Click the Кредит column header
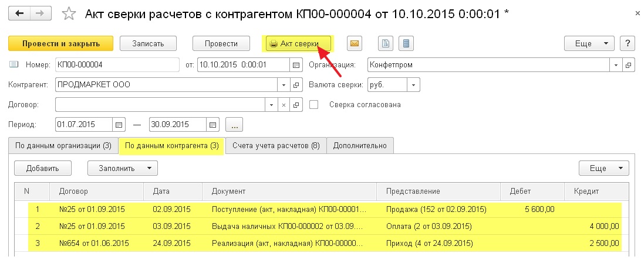Image resolution: width=641 pixels, height=260 pixels. 596,191
